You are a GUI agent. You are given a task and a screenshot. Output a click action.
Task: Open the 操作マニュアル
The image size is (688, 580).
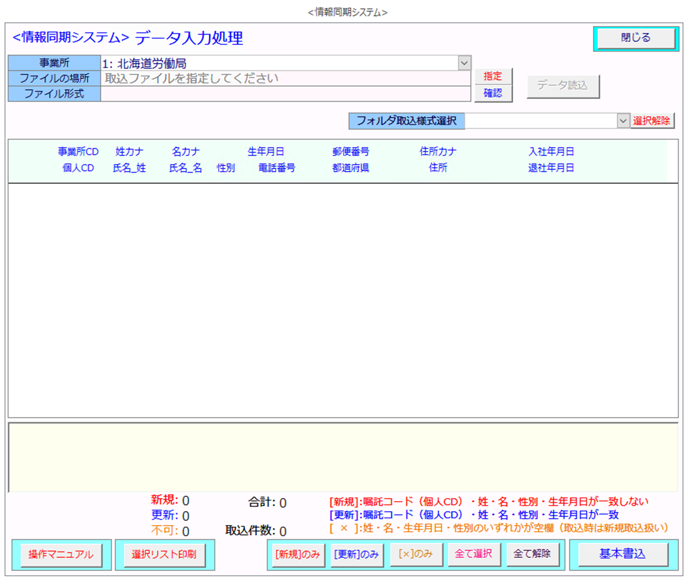[61, 555]
